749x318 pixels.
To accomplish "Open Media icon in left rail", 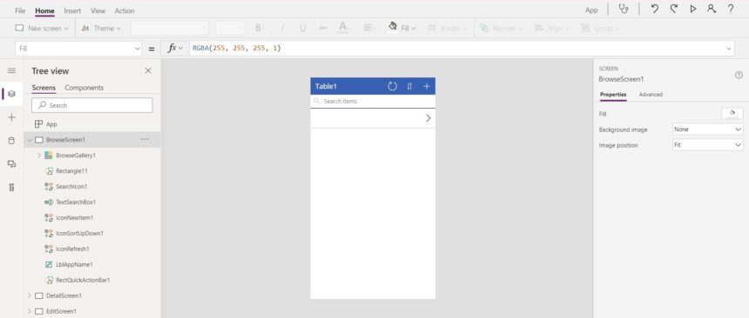I will [11, 164].
